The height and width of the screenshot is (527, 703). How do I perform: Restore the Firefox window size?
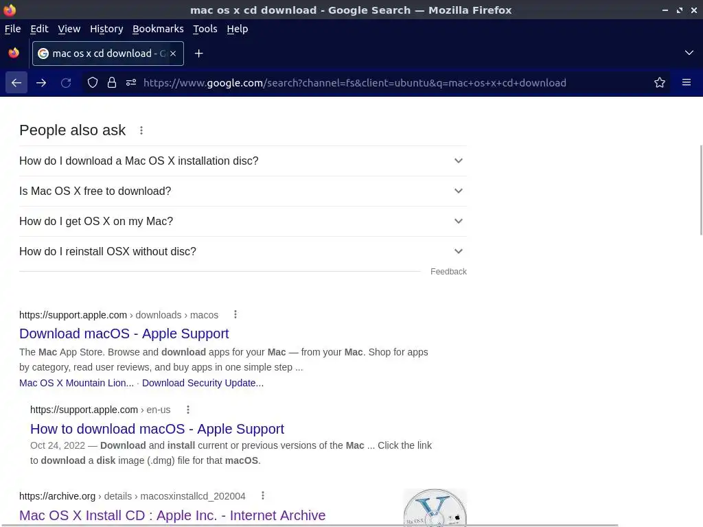pos(679,10)
